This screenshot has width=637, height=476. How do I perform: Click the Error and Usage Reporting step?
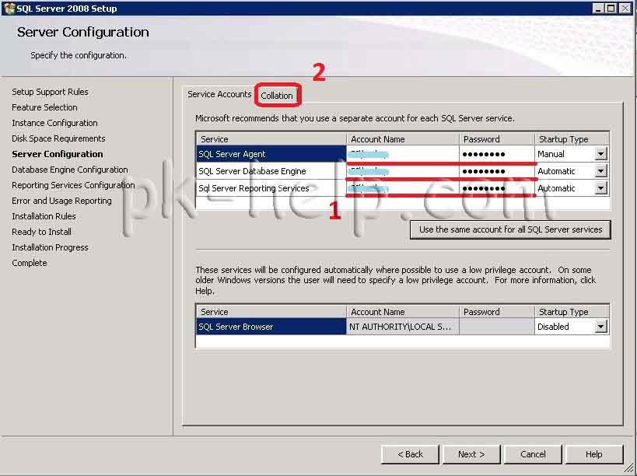pyautogui.click(x=61, y=201)
